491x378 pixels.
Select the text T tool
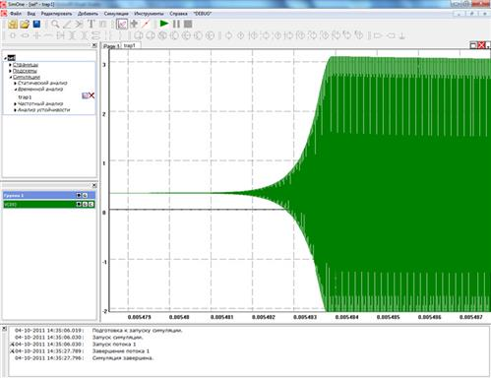91,24
